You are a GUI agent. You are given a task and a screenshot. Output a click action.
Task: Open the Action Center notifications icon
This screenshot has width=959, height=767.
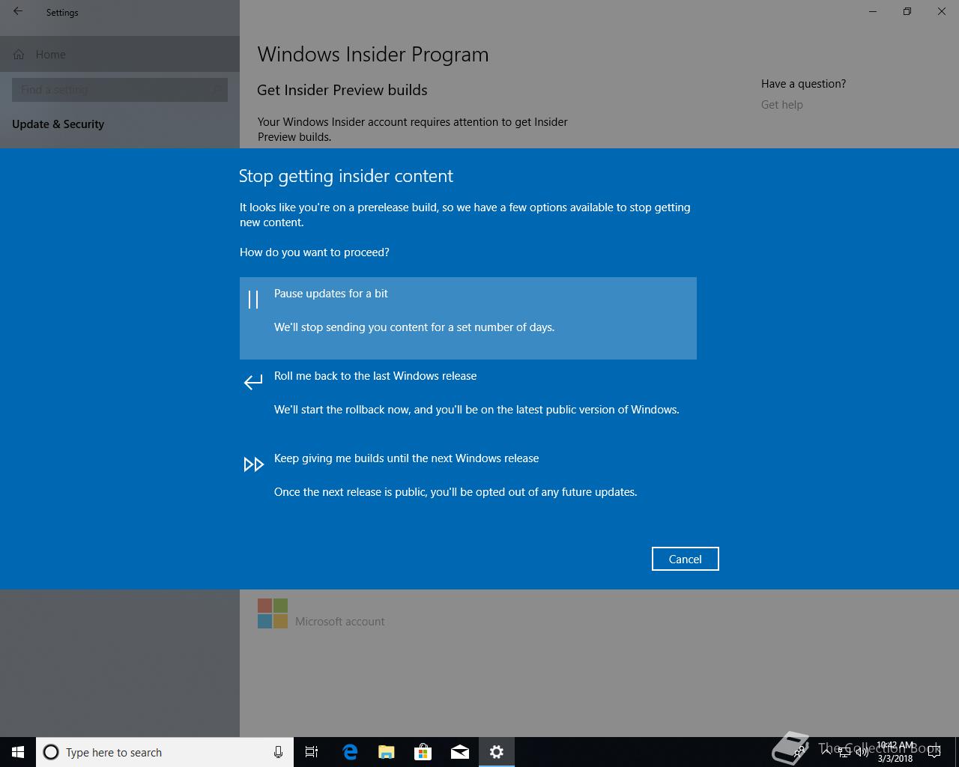click(x=934, y=752)
